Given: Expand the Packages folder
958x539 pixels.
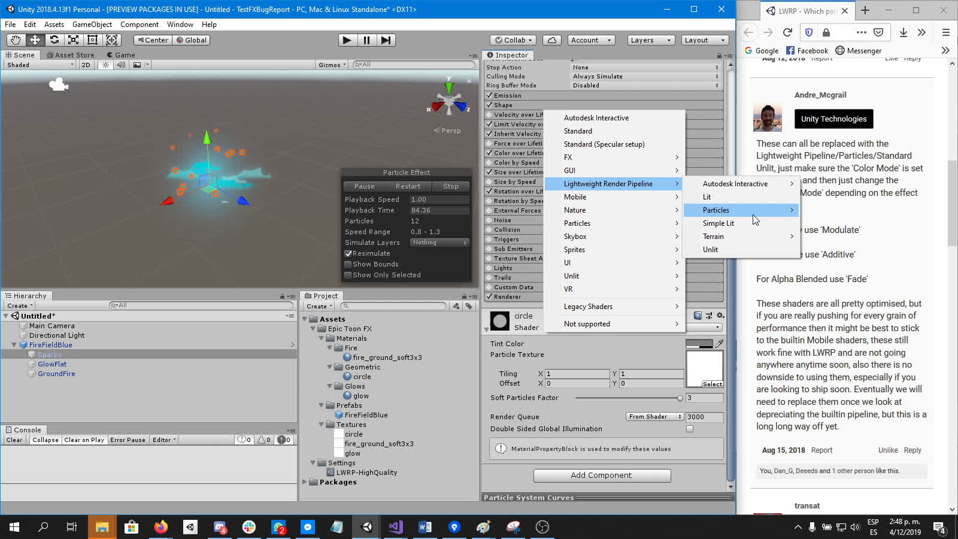Looking at the screenshot, I should tap(305, 482).
